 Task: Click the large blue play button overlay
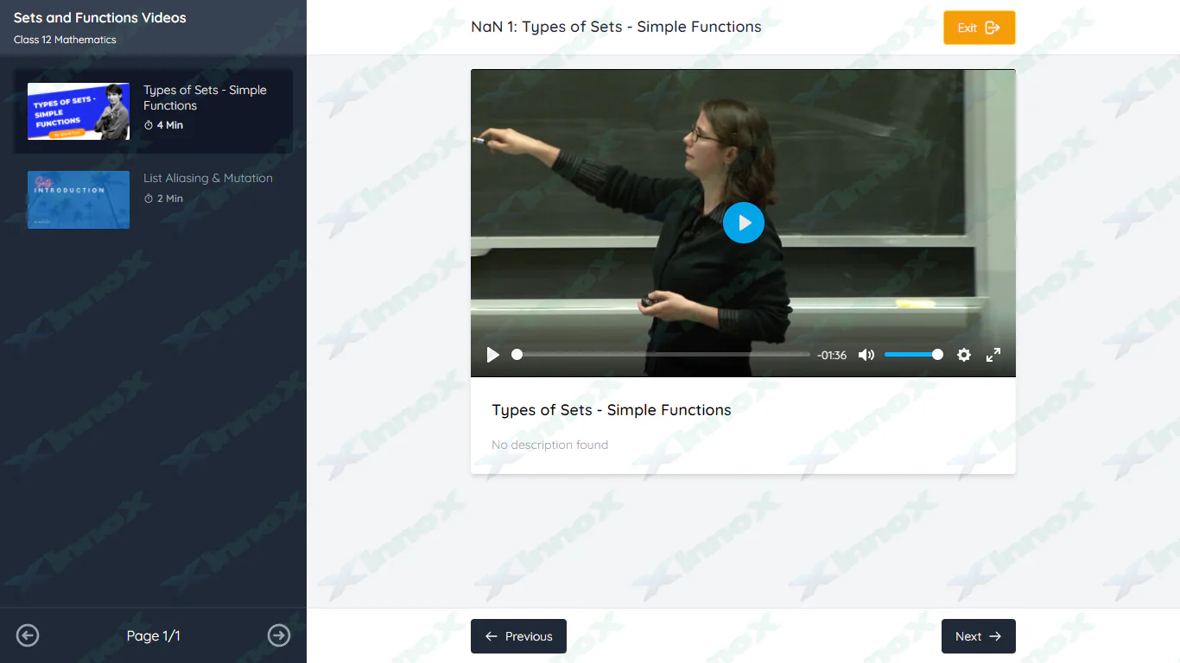[x=743, y=223]
